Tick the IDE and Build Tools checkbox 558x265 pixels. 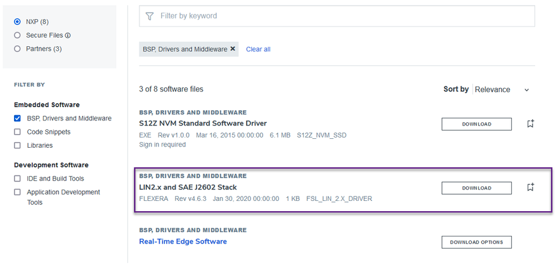18,179
